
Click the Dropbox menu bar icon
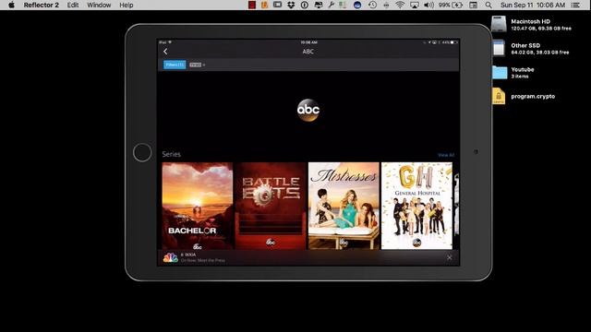click(x=291, y=5)
